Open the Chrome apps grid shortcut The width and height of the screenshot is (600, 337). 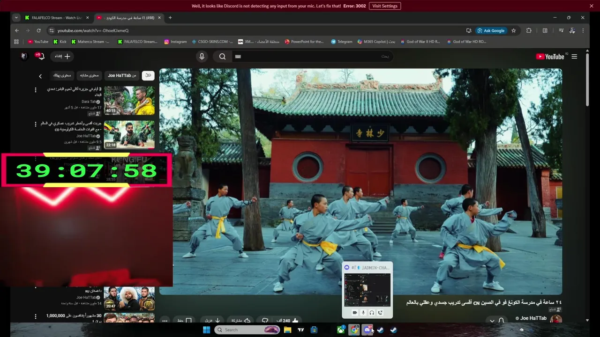coord(16,42)
